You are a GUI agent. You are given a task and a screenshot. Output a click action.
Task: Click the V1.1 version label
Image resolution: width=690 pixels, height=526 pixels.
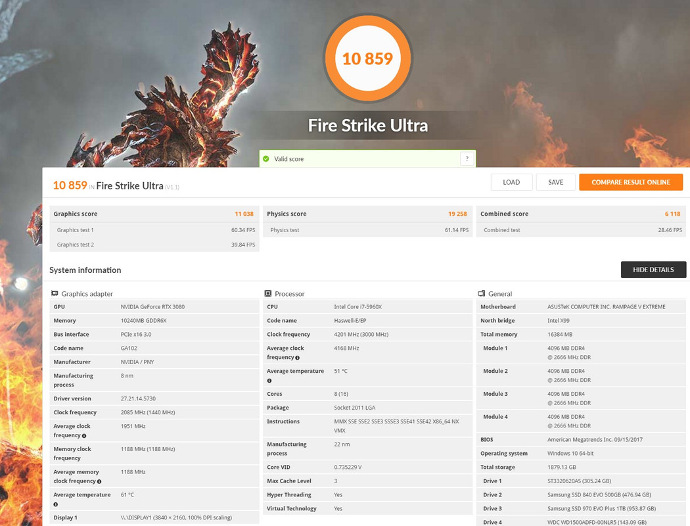click(172, 187)
